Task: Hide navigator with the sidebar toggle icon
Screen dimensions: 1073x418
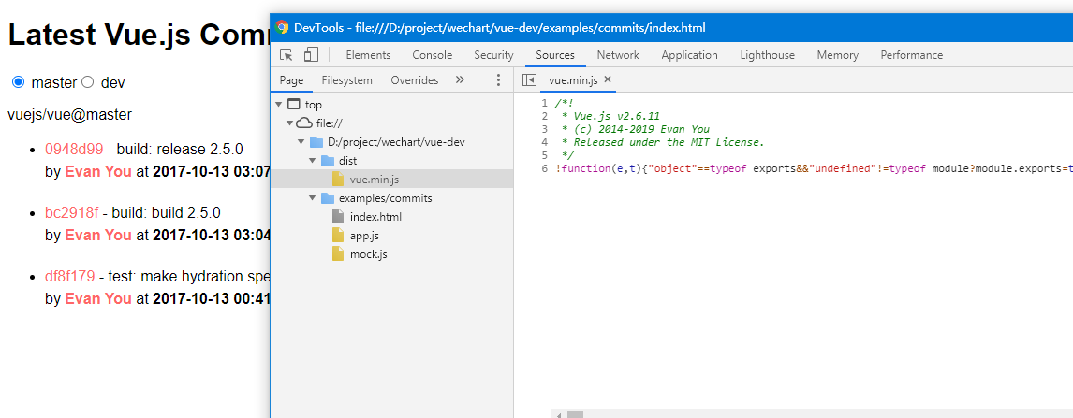Action: coord(529,79)
